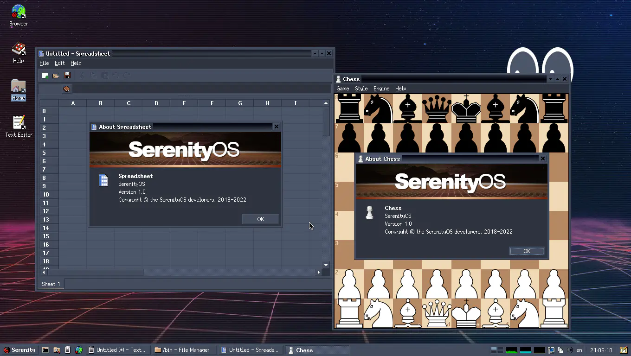This screenshot has height=356, width=631.
Task: Select column A header in Spreadsheet
Action: [73, 103]
